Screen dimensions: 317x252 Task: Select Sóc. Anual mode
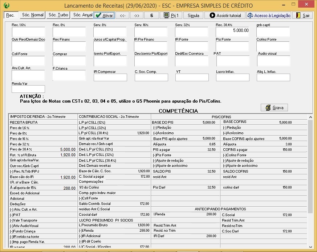tap(82, 15)
